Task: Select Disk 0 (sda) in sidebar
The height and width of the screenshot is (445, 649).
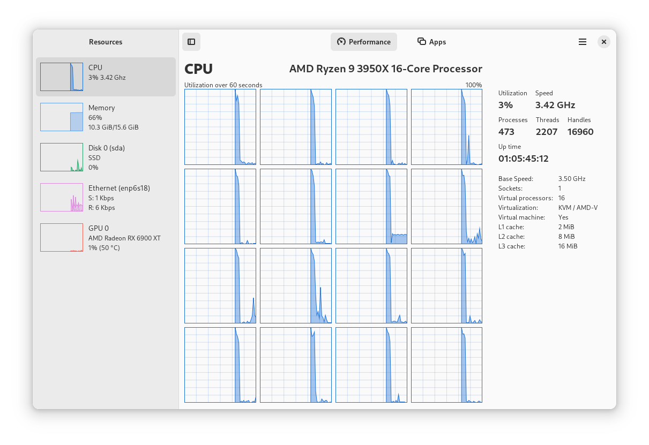Action: coord(106,157)
